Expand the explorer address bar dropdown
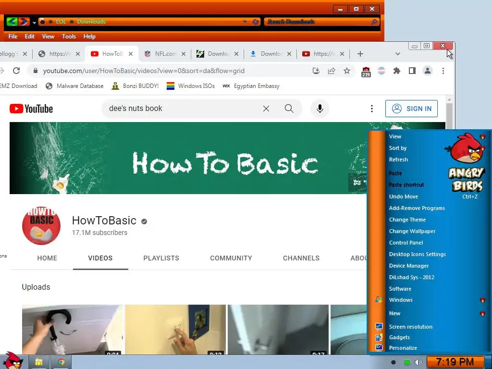This screenshot has height=369, width=492. tap(245, 22)
